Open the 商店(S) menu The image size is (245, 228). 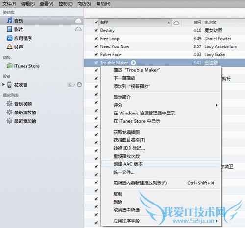84,4
